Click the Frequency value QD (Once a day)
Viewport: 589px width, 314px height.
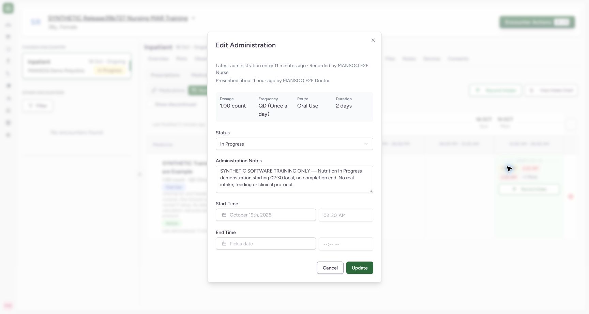click(273, 110)
